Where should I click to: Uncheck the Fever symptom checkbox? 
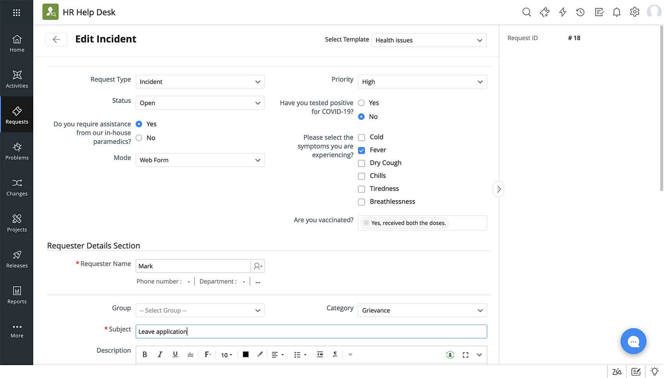click(362, 150)
